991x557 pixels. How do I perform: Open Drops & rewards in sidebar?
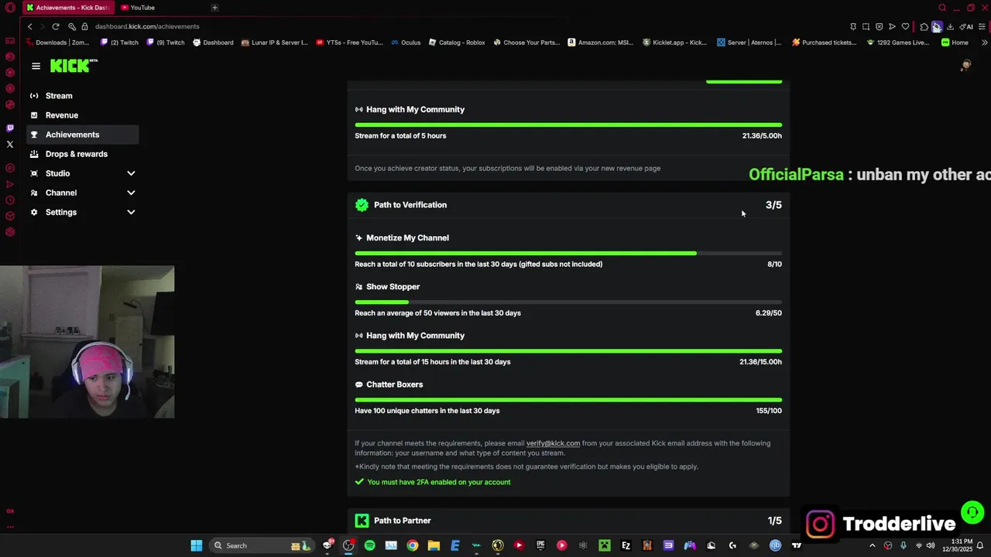[x=77, y=154]
